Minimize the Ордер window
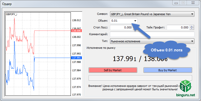Image resolution: width=201 pixels, height=101 pixels. tap(176, 3)
